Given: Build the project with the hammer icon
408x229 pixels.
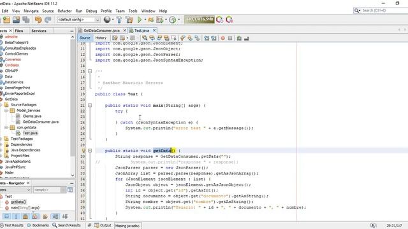Looking at the screenshot, I should [x=119, y=20].
